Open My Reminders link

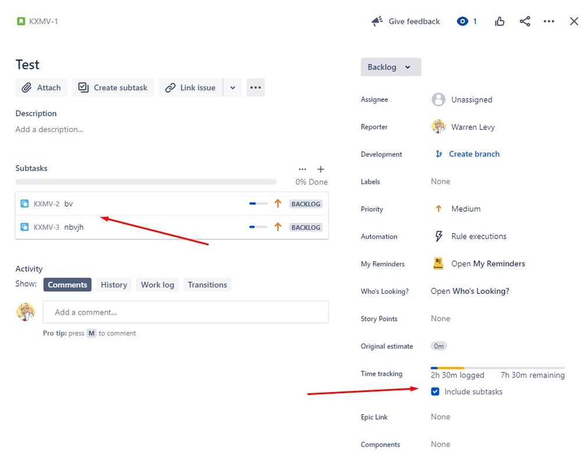tap(488, 263)
